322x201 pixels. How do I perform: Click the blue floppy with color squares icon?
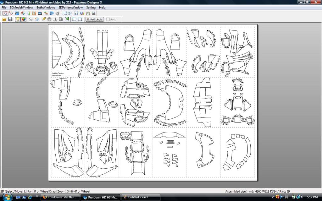click(82, 13)
